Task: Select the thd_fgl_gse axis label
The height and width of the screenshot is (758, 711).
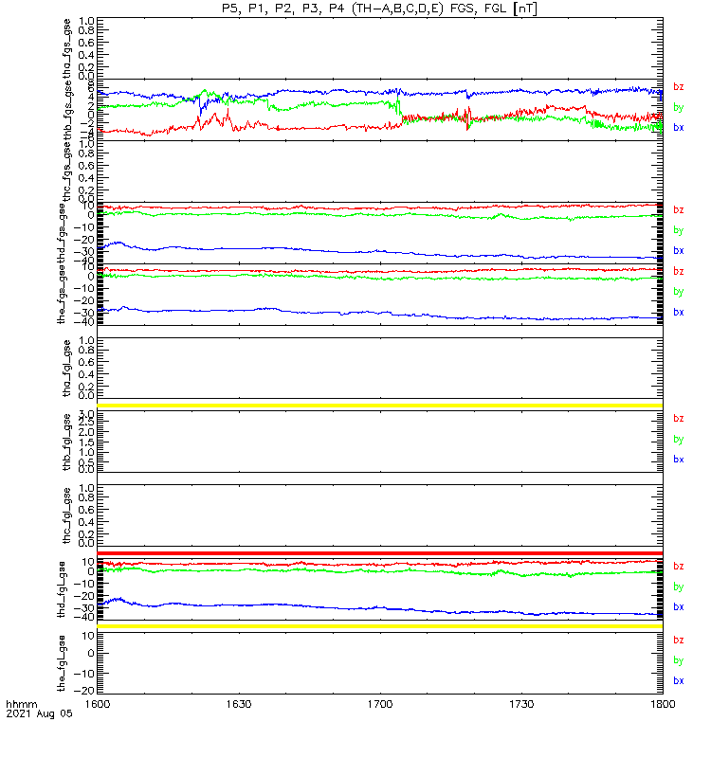Action: point(61,589)
